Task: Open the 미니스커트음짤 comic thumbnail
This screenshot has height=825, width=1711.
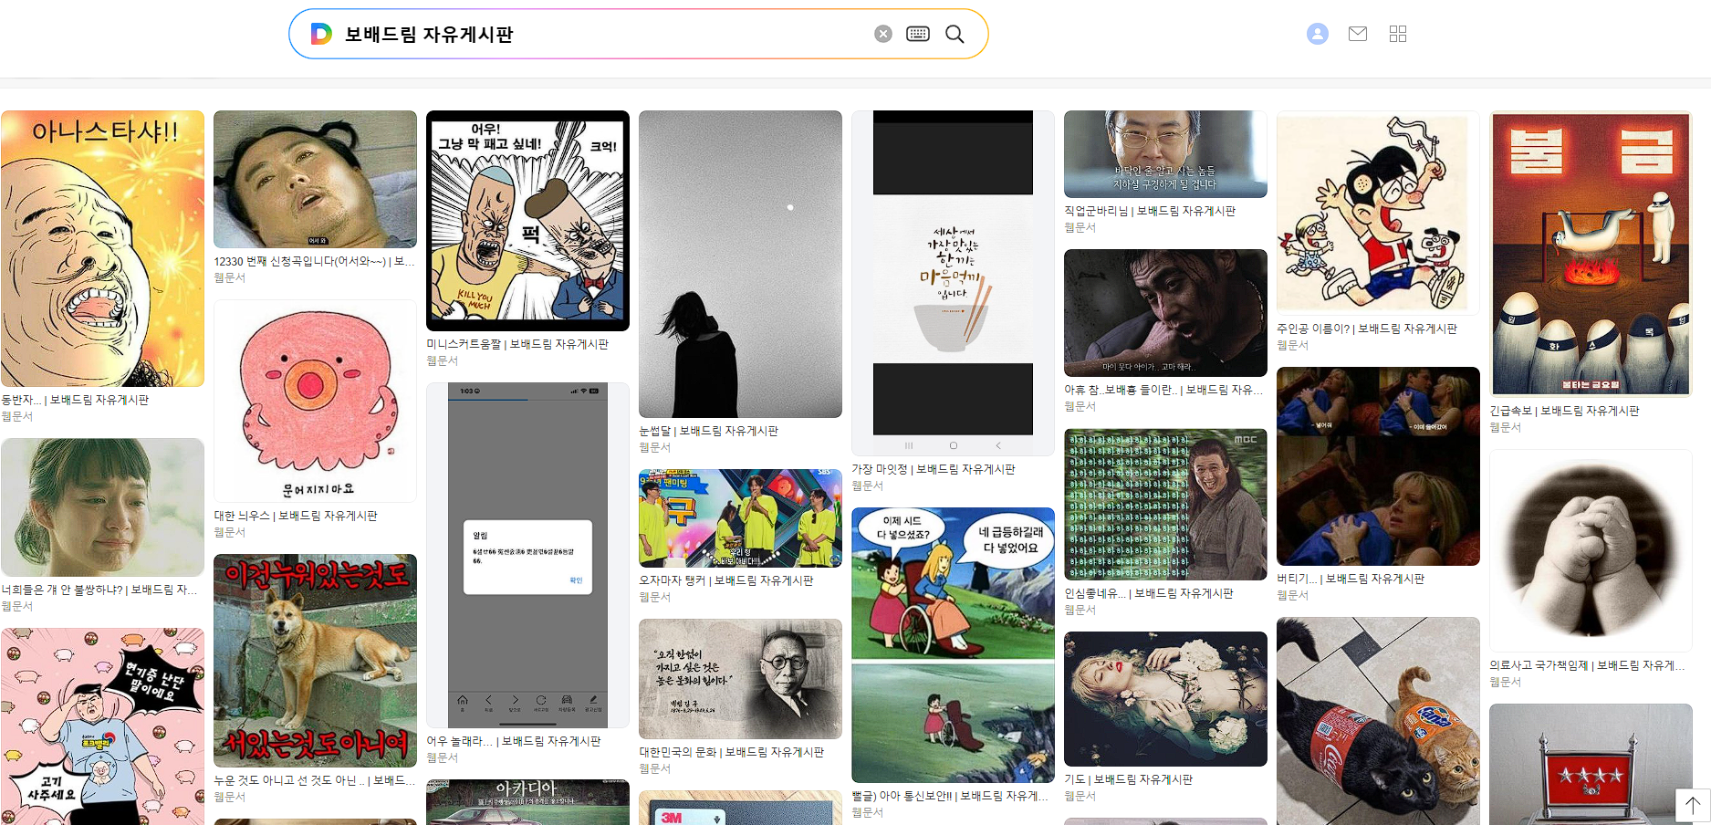Action: [x=527, y=221]
